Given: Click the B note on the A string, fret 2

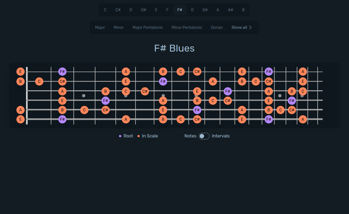Looking at the screenshot, I should tap(62, 110).
